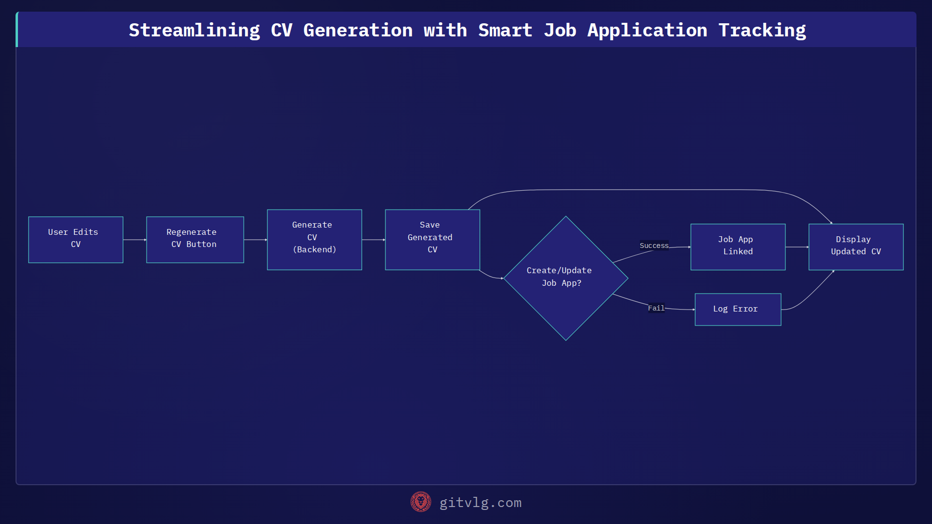Select the User Edits CV node
The width and height of the screenshot is (932, 524).
click(76, 240)
